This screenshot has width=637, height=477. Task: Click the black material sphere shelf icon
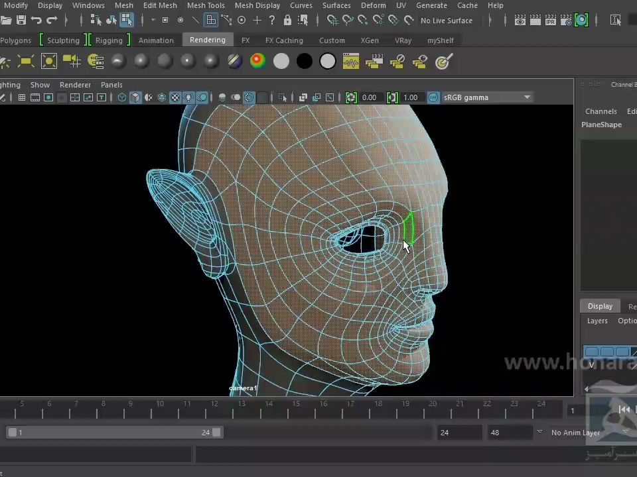pyautogui.click(x=305, y=62)
